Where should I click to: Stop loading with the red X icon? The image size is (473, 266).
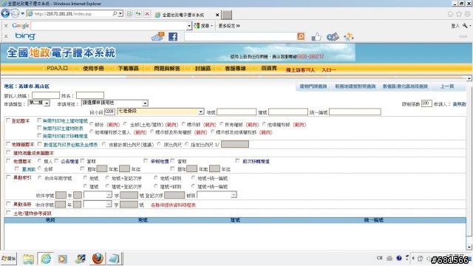147,13
